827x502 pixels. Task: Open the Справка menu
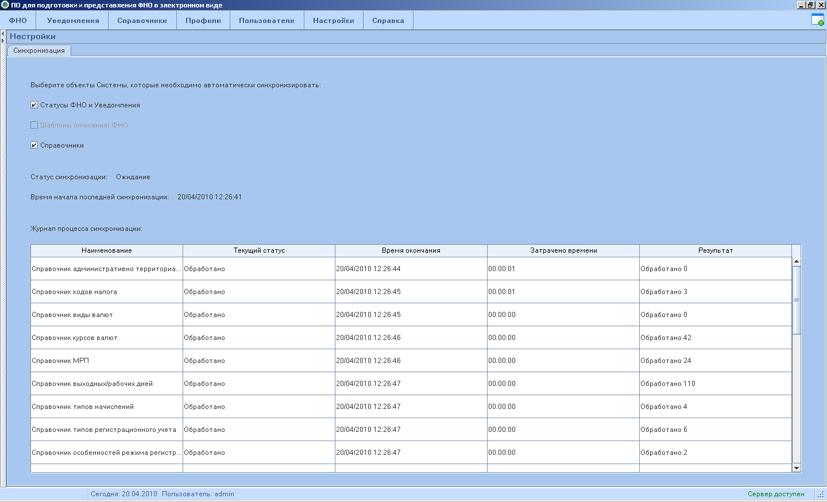[x=388, y=21]
